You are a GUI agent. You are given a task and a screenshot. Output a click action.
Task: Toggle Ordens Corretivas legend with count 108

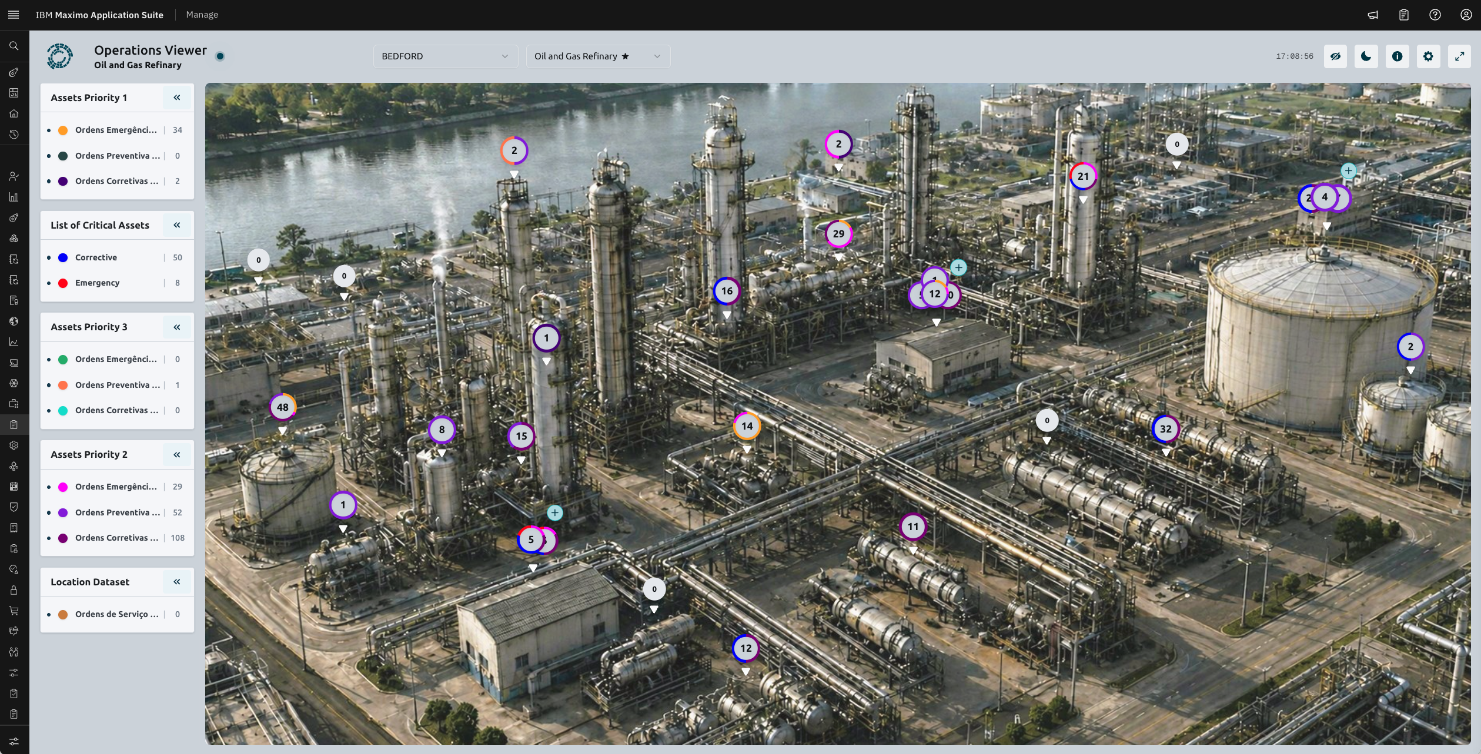pyautogui.click(x=117, y=538)
